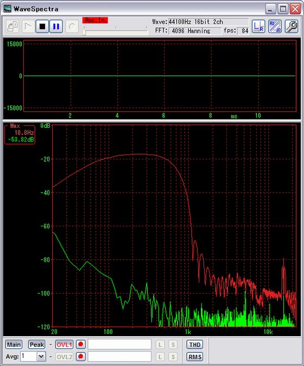
Task: Toggle the RMS button
Action: (195, 357)
